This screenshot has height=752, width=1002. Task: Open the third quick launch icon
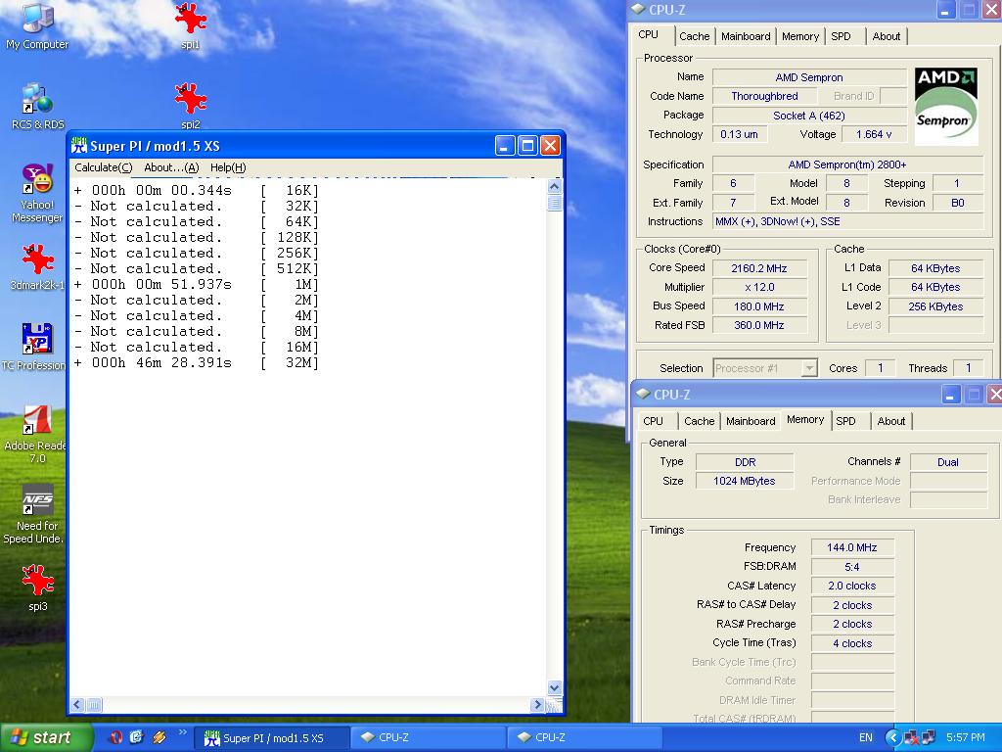(x=159, y=737)
